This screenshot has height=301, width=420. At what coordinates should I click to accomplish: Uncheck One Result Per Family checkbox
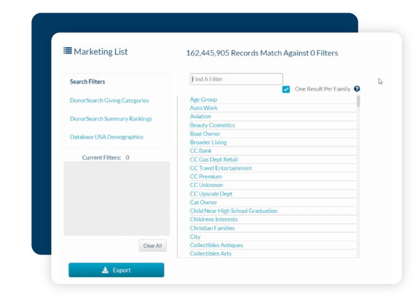[x=286, y=89]
